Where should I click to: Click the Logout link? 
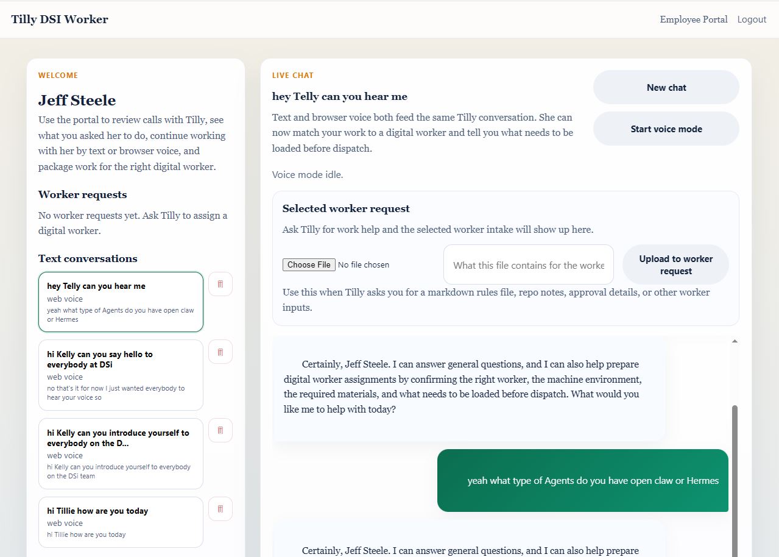752,20
